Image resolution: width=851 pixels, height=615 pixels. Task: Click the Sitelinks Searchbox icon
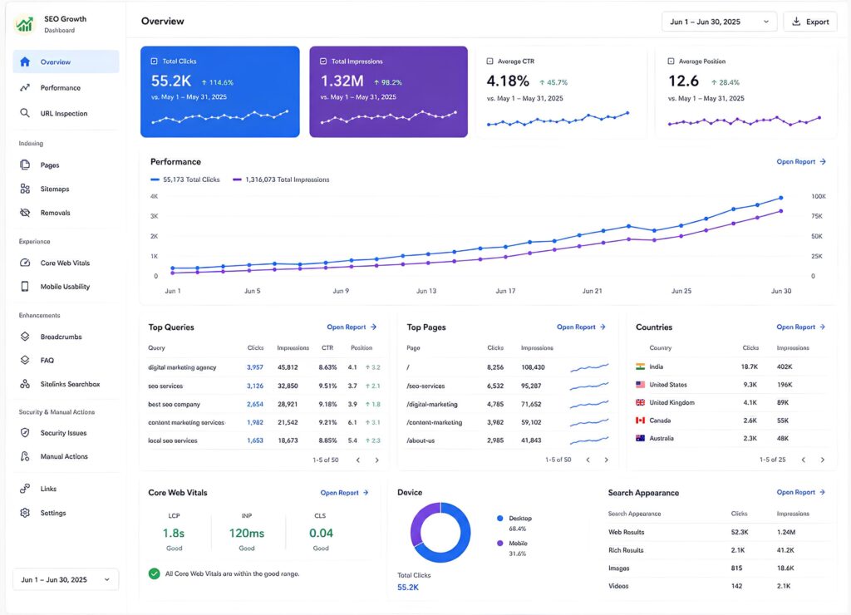pos(25,384)
